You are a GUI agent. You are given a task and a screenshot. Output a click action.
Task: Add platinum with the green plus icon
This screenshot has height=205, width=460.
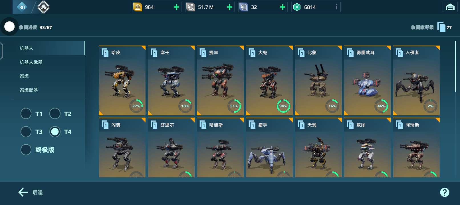tap(283, 7)
